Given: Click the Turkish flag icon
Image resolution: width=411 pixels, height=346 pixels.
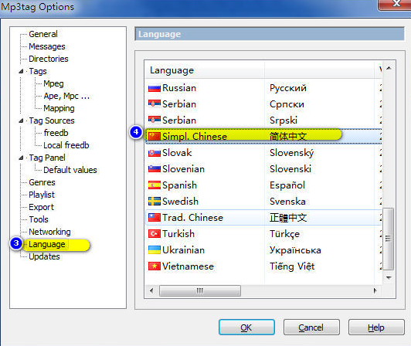Looking at the screenshot, I should (155, 234).
